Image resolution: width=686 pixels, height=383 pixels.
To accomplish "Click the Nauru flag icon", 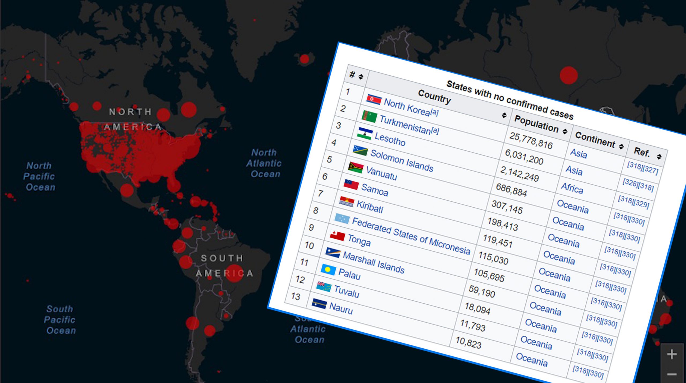I will (319, 304).
